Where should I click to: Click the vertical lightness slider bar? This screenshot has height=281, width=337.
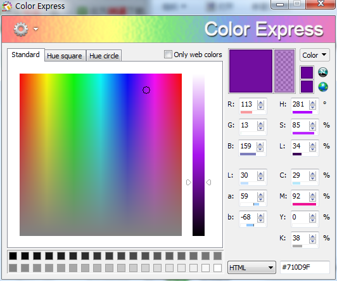(x=198, y=155)
